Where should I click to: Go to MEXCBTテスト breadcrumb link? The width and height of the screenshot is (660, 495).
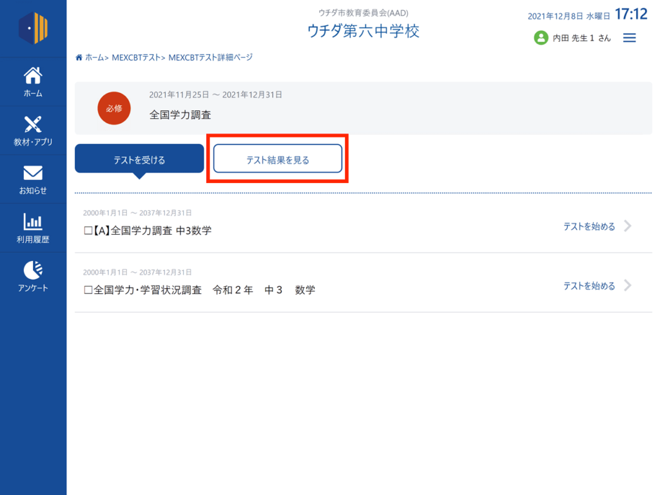[x=136, y=57]
